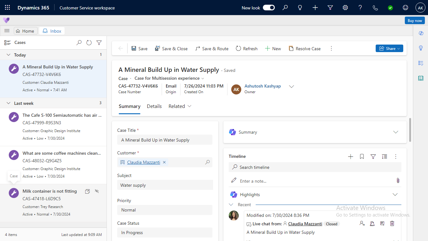Click the Resolve Case button

pos(305,49)
